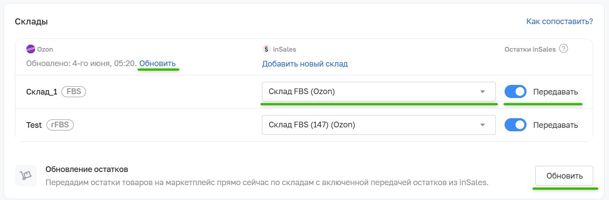Click the Склад_1 warehouse name

[42, 92]
